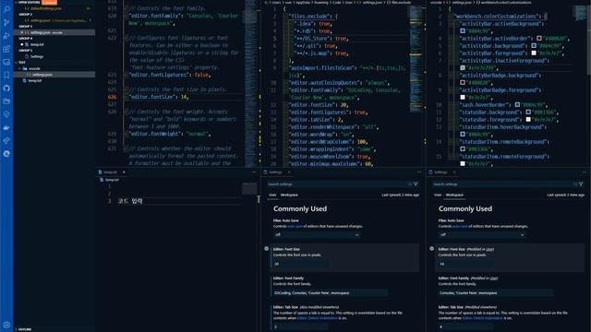Click line 626 "editor.fontSize": 14 in default settings

158,97
